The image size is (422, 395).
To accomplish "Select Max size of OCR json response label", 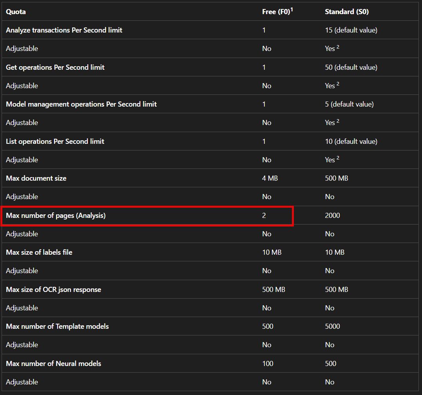I will pos(53,290).
